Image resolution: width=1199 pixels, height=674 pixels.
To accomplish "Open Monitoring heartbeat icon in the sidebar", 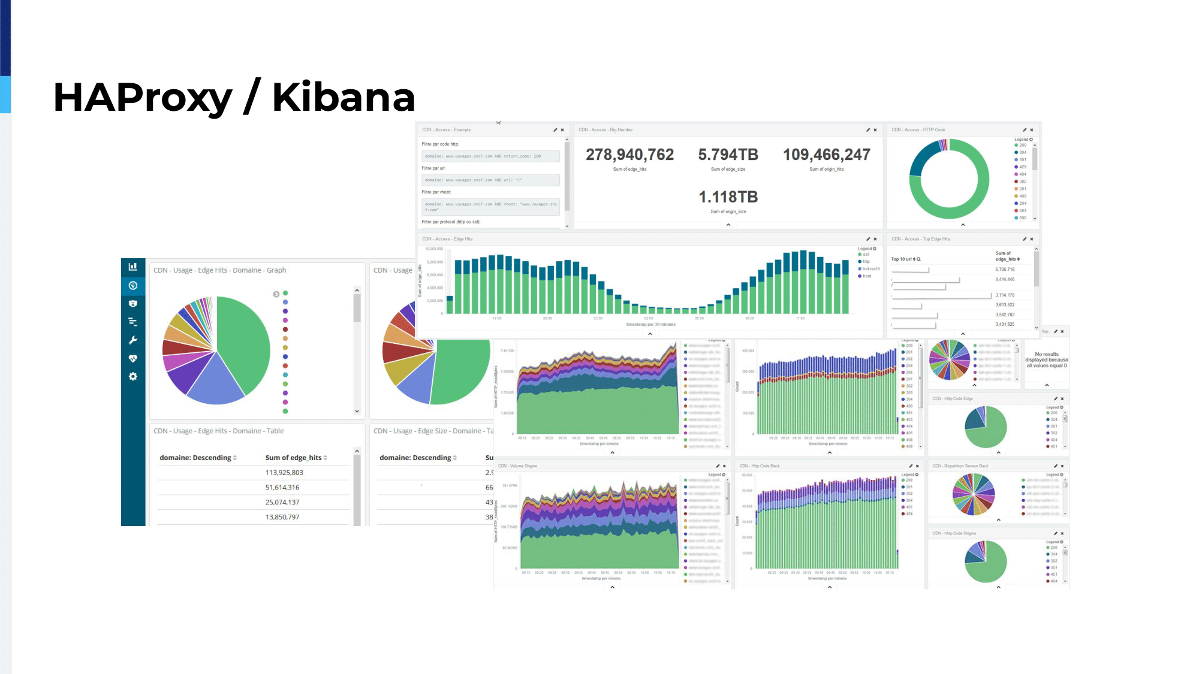I will pos(133,358).
